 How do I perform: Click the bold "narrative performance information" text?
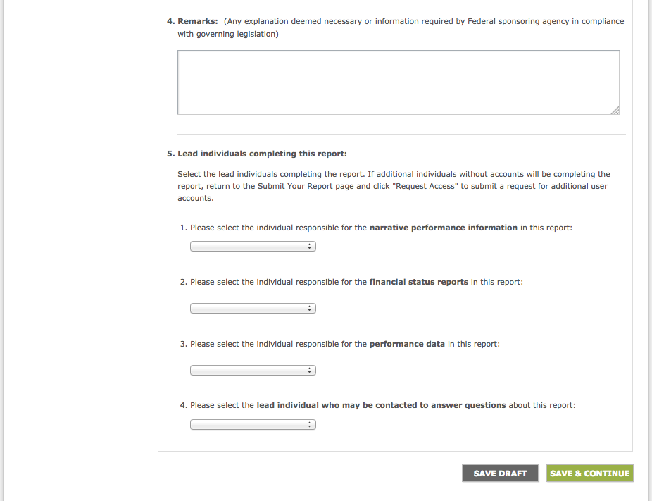[443, 228]
